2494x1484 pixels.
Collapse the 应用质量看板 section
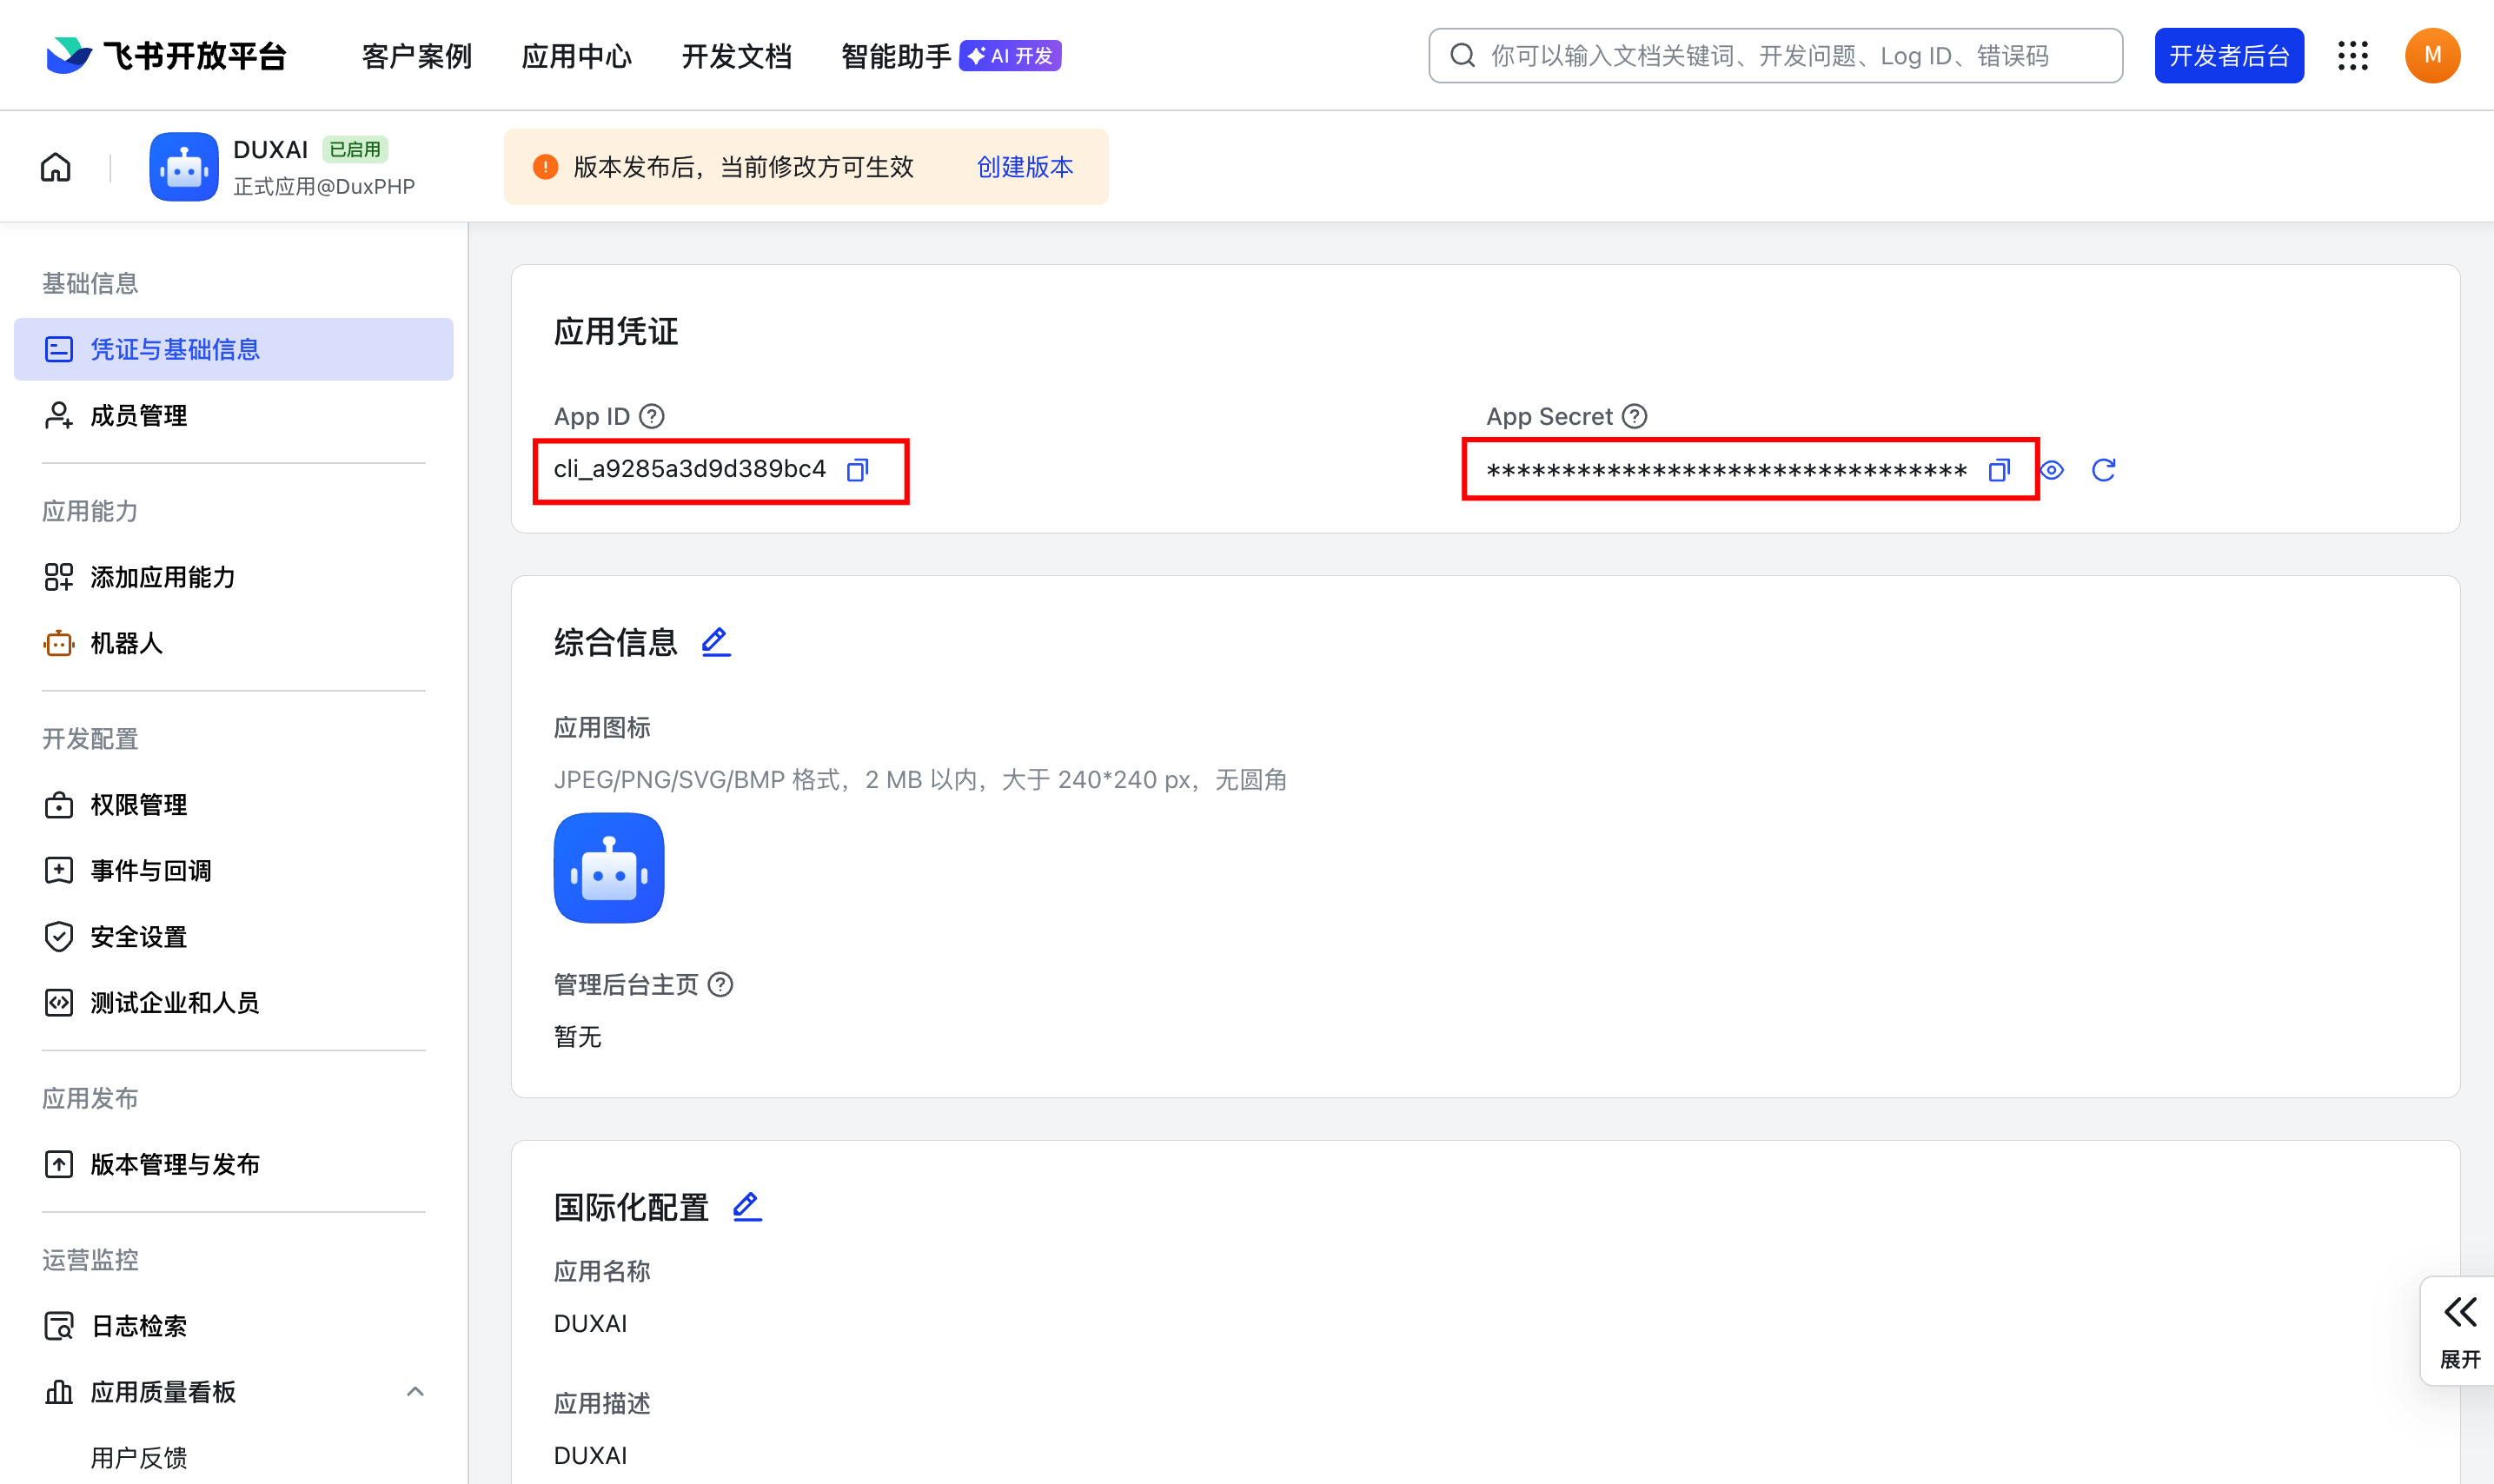(415, 1391)
